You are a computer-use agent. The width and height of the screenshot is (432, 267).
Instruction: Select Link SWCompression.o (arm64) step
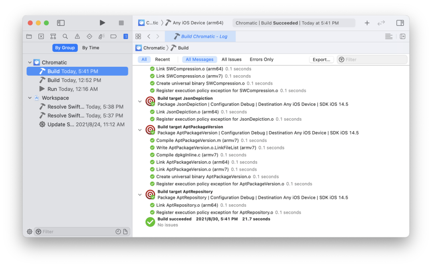(x=200, y=69)
